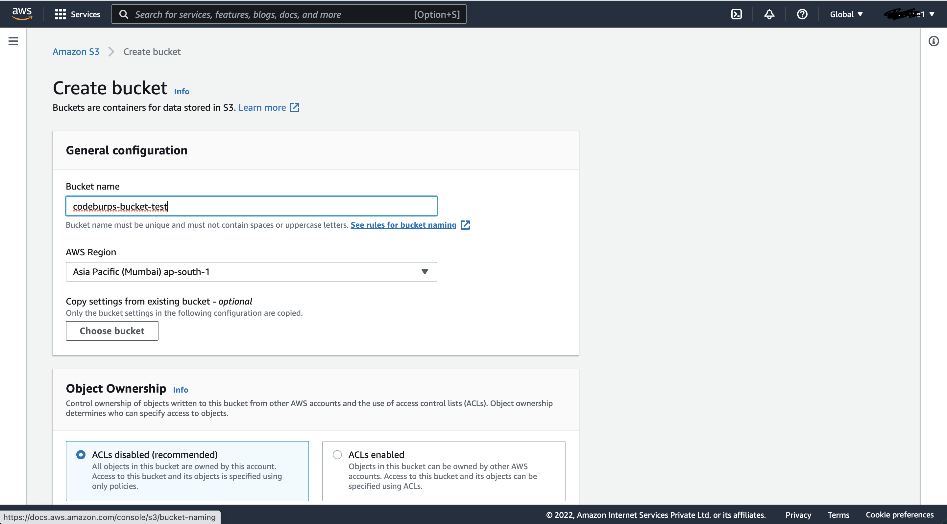
Task: Focus the Bucket name input field
Action: pyautogui.click(x=252, y=206)
